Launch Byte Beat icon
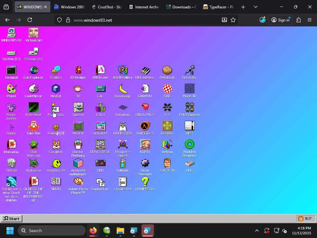The height and width of the screenshot is (238, 317). pyautogui.click(x=33, y=109)
